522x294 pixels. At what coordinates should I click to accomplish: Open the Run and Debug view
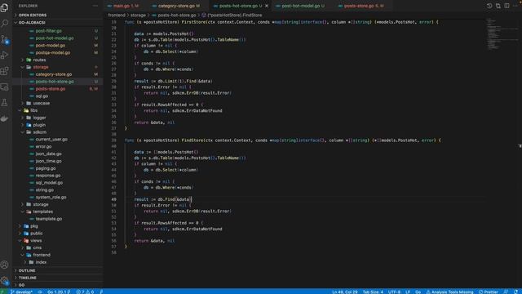click(x=5, y=55)
